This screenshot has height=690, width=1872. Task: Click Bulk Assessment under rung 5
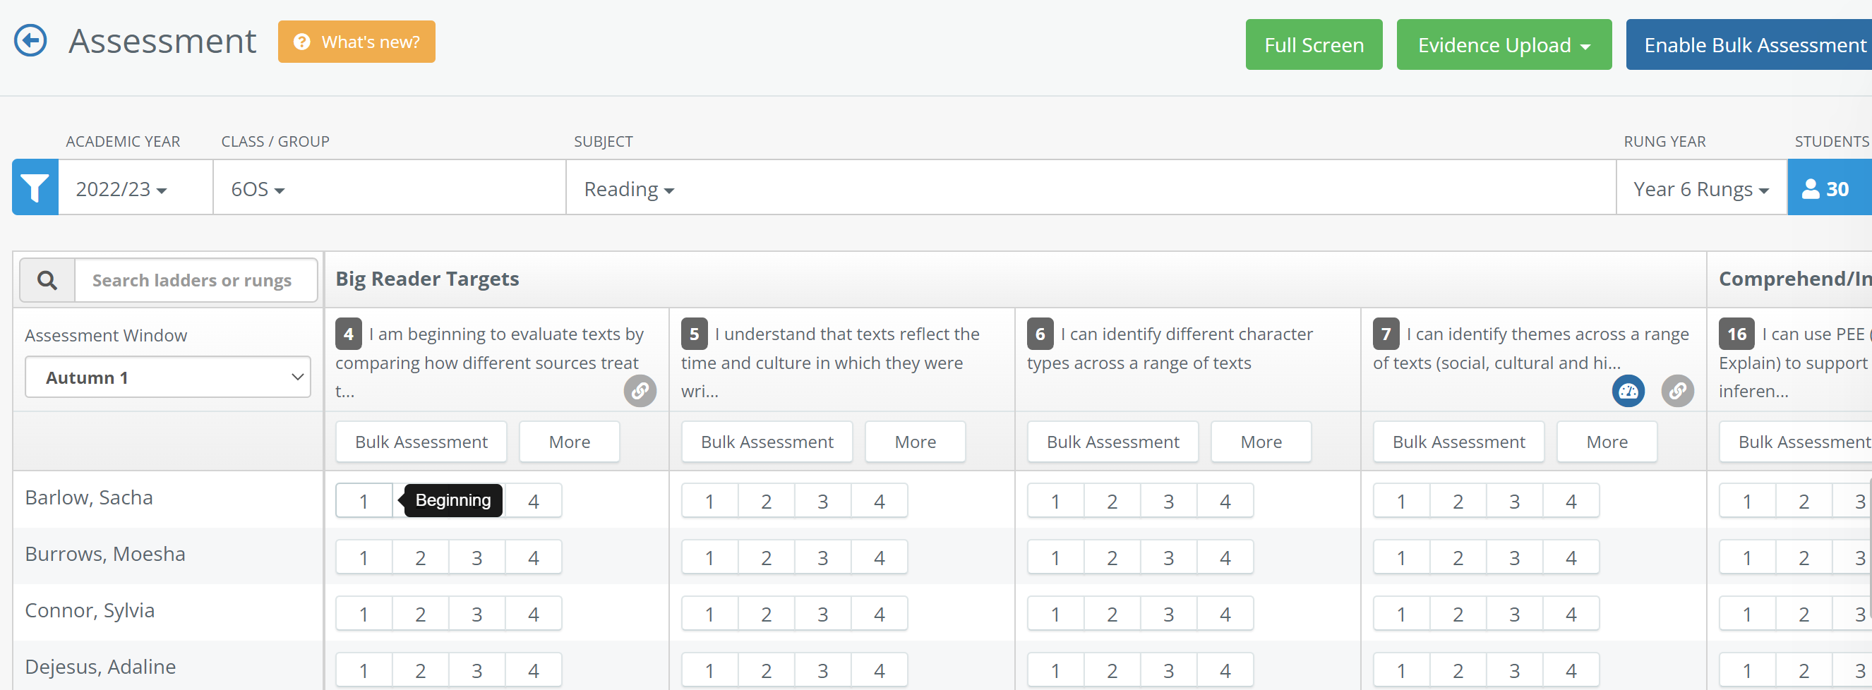point(767,442)
